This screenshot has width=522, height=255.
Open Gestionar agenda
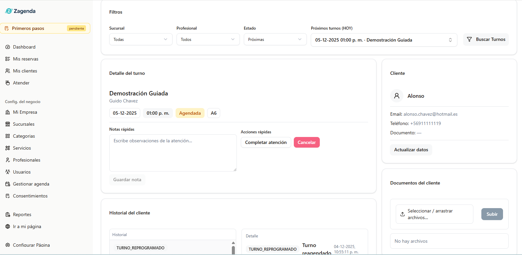tap(31, 184)
